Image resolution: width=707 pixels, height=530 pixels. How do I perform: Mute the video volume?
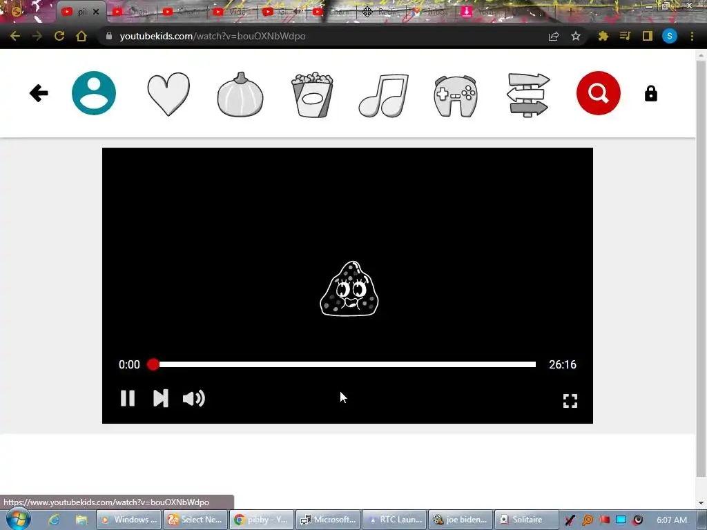[x=194, y=398]
